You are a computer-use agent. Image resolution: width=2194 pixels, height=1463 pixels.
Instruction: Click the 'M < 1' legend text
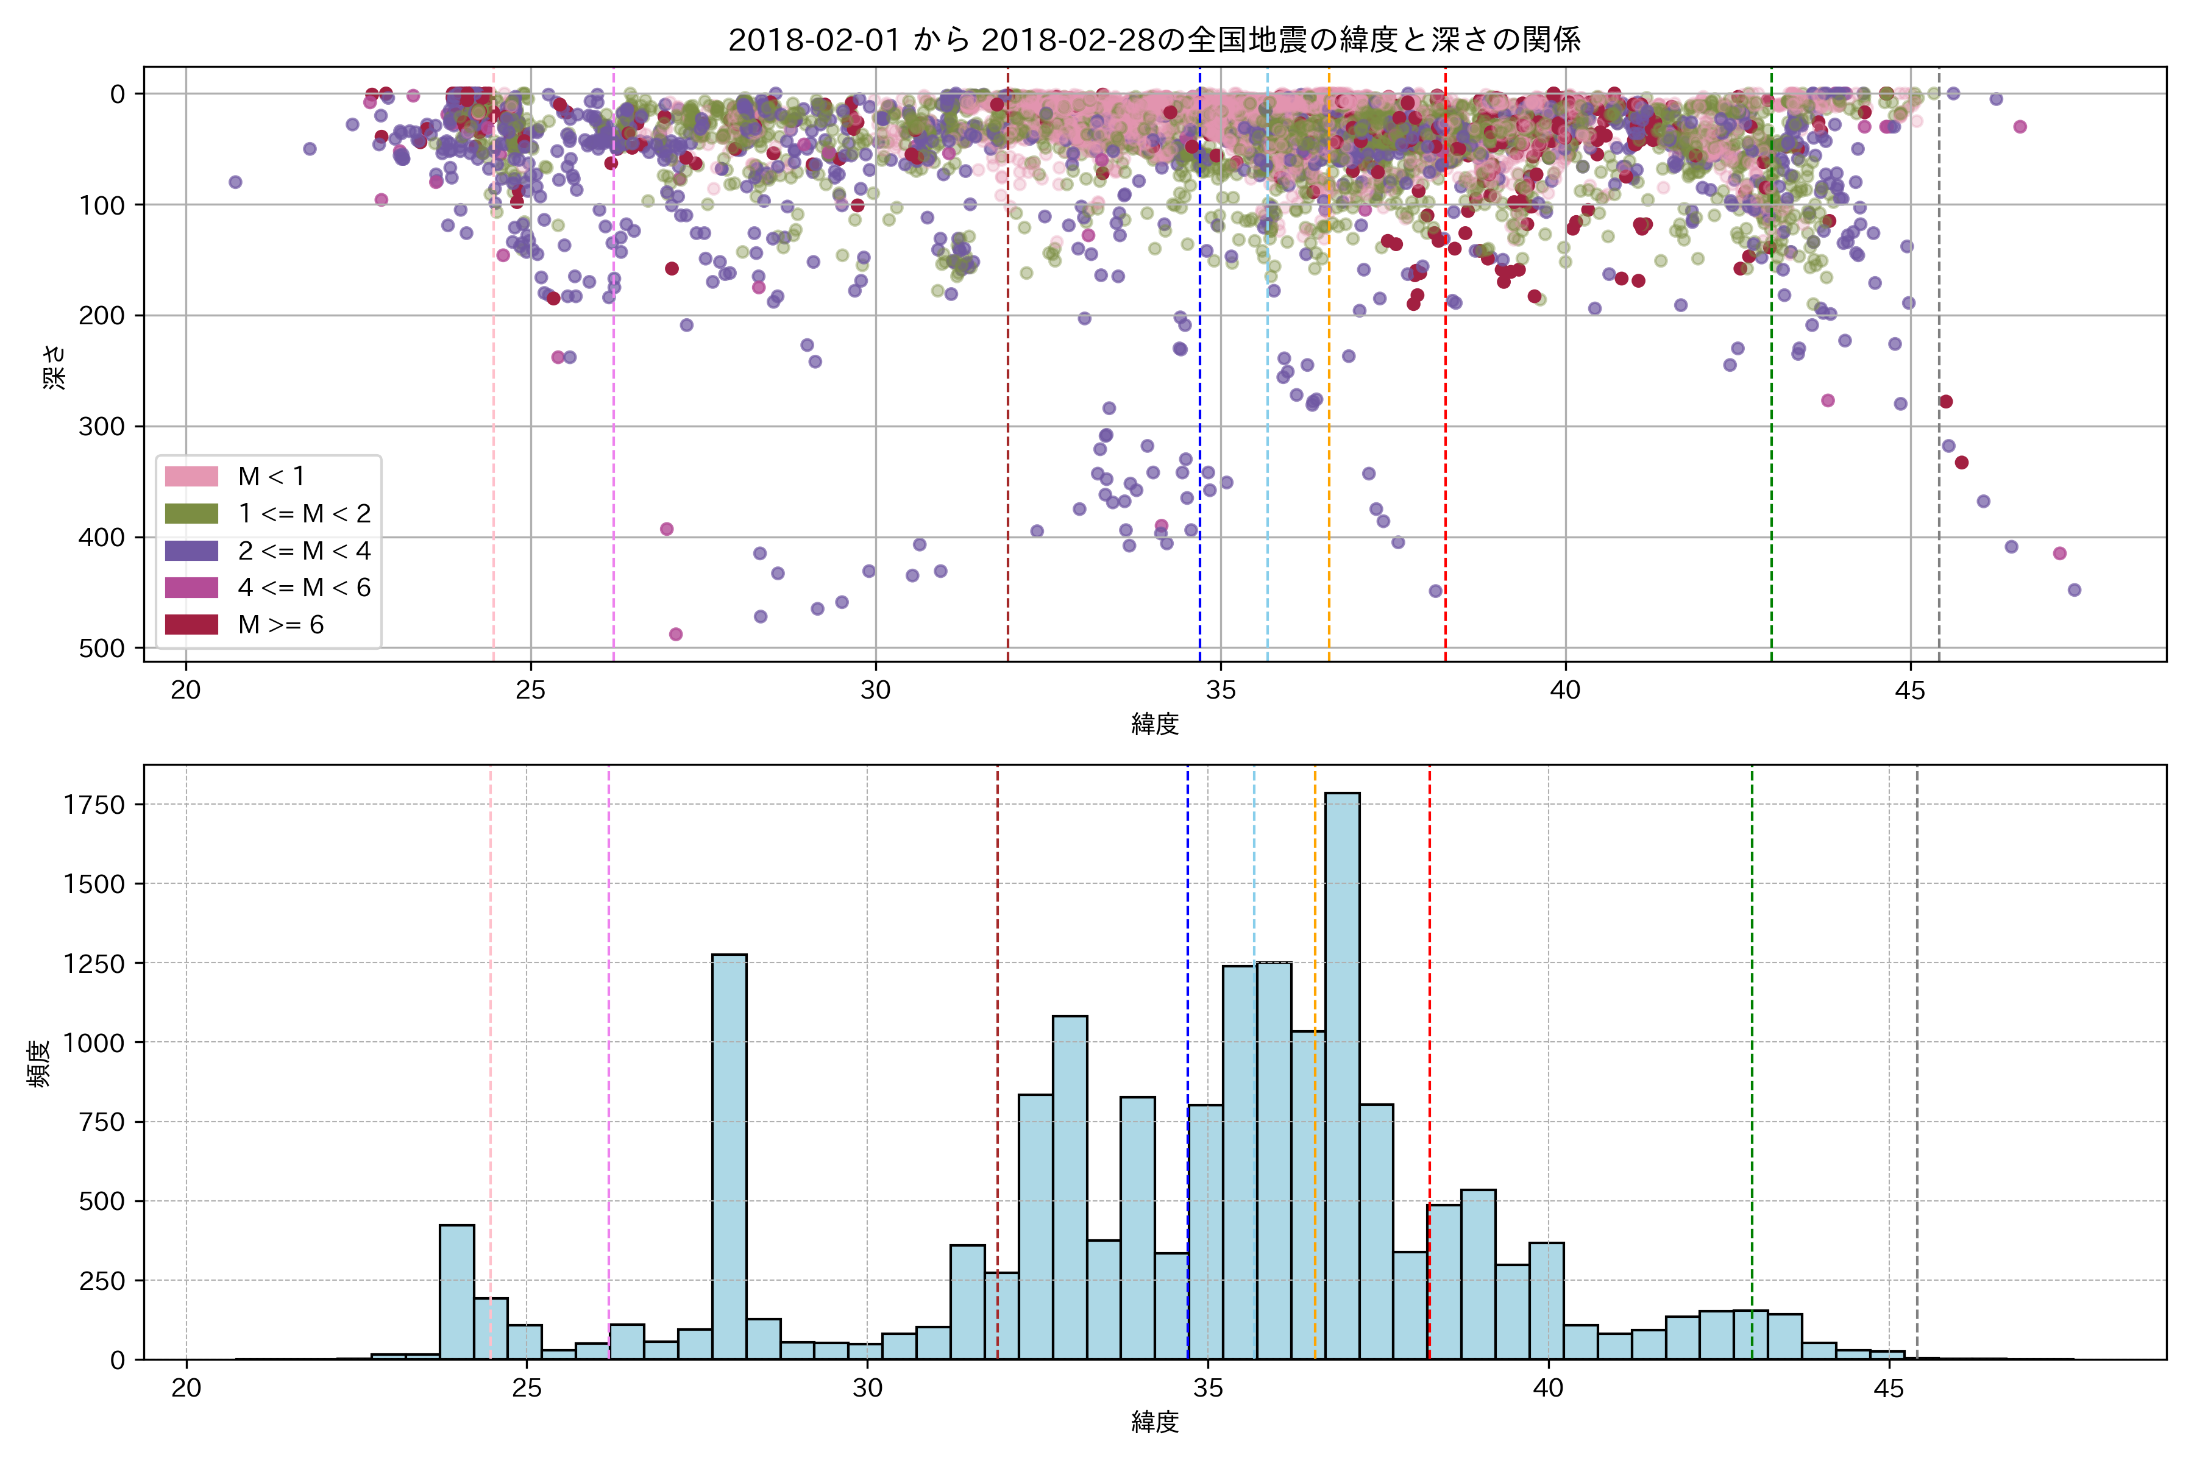pyautogui.click(x=271, y=477)
